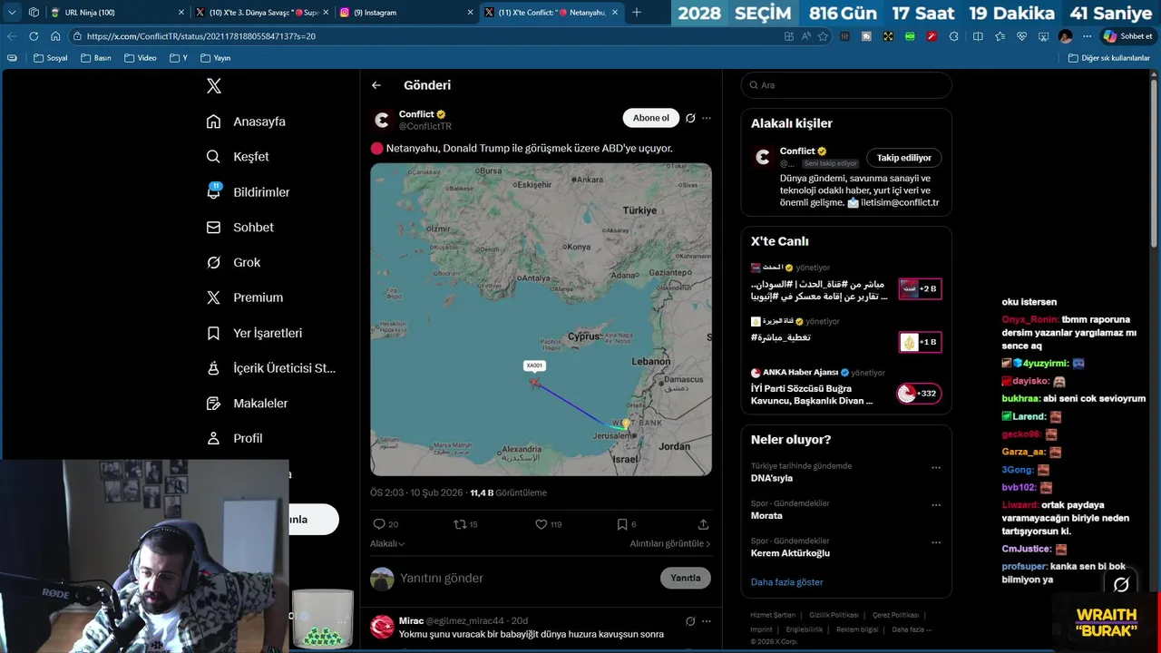The image size is (1161, 653).
Task: Open the Sohbet messages page
Action: coord(239,228)
